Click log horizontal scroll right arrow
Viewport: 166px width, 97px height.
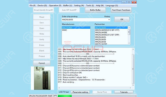coord(130,88)
